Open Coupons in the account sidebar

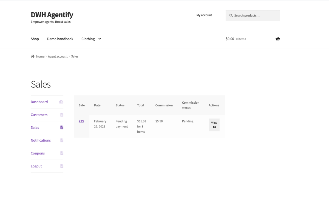(38, 153)
